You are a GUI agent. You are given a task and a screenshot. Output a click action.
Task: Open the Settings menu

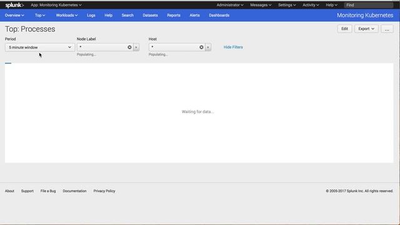(287, 5)
